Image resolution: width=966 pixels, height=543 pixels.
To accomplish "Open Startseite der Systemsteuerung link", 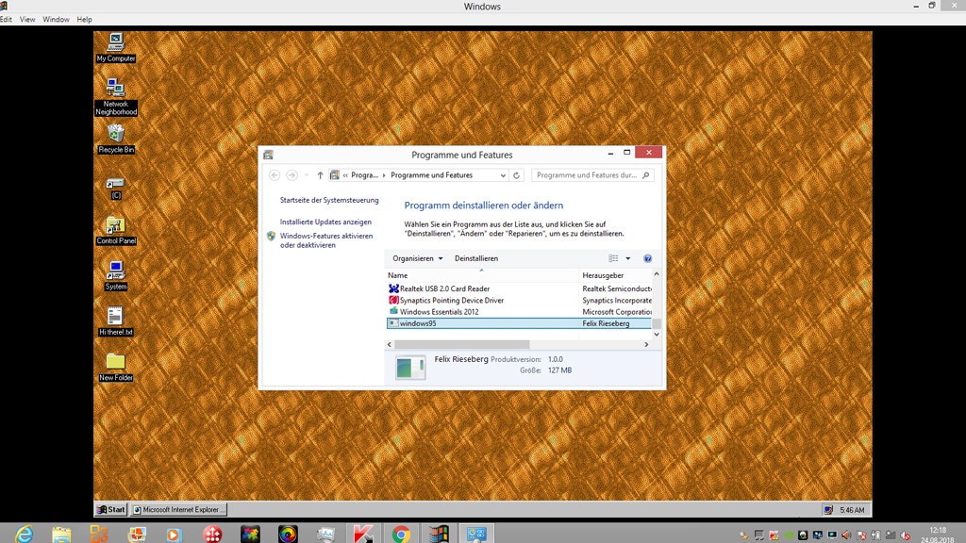I will click(x=329, y=200).
